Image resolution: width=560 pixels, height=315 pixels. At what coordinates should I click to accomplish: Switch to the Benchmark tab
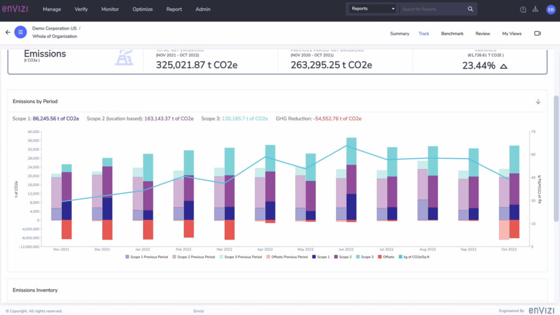click(x=452, y=34)
